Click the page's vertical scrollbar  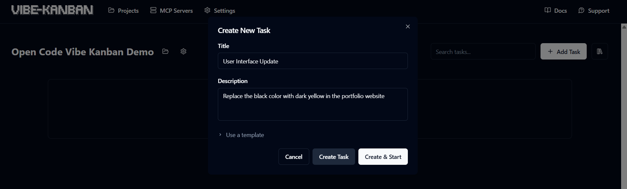(624, 106)
